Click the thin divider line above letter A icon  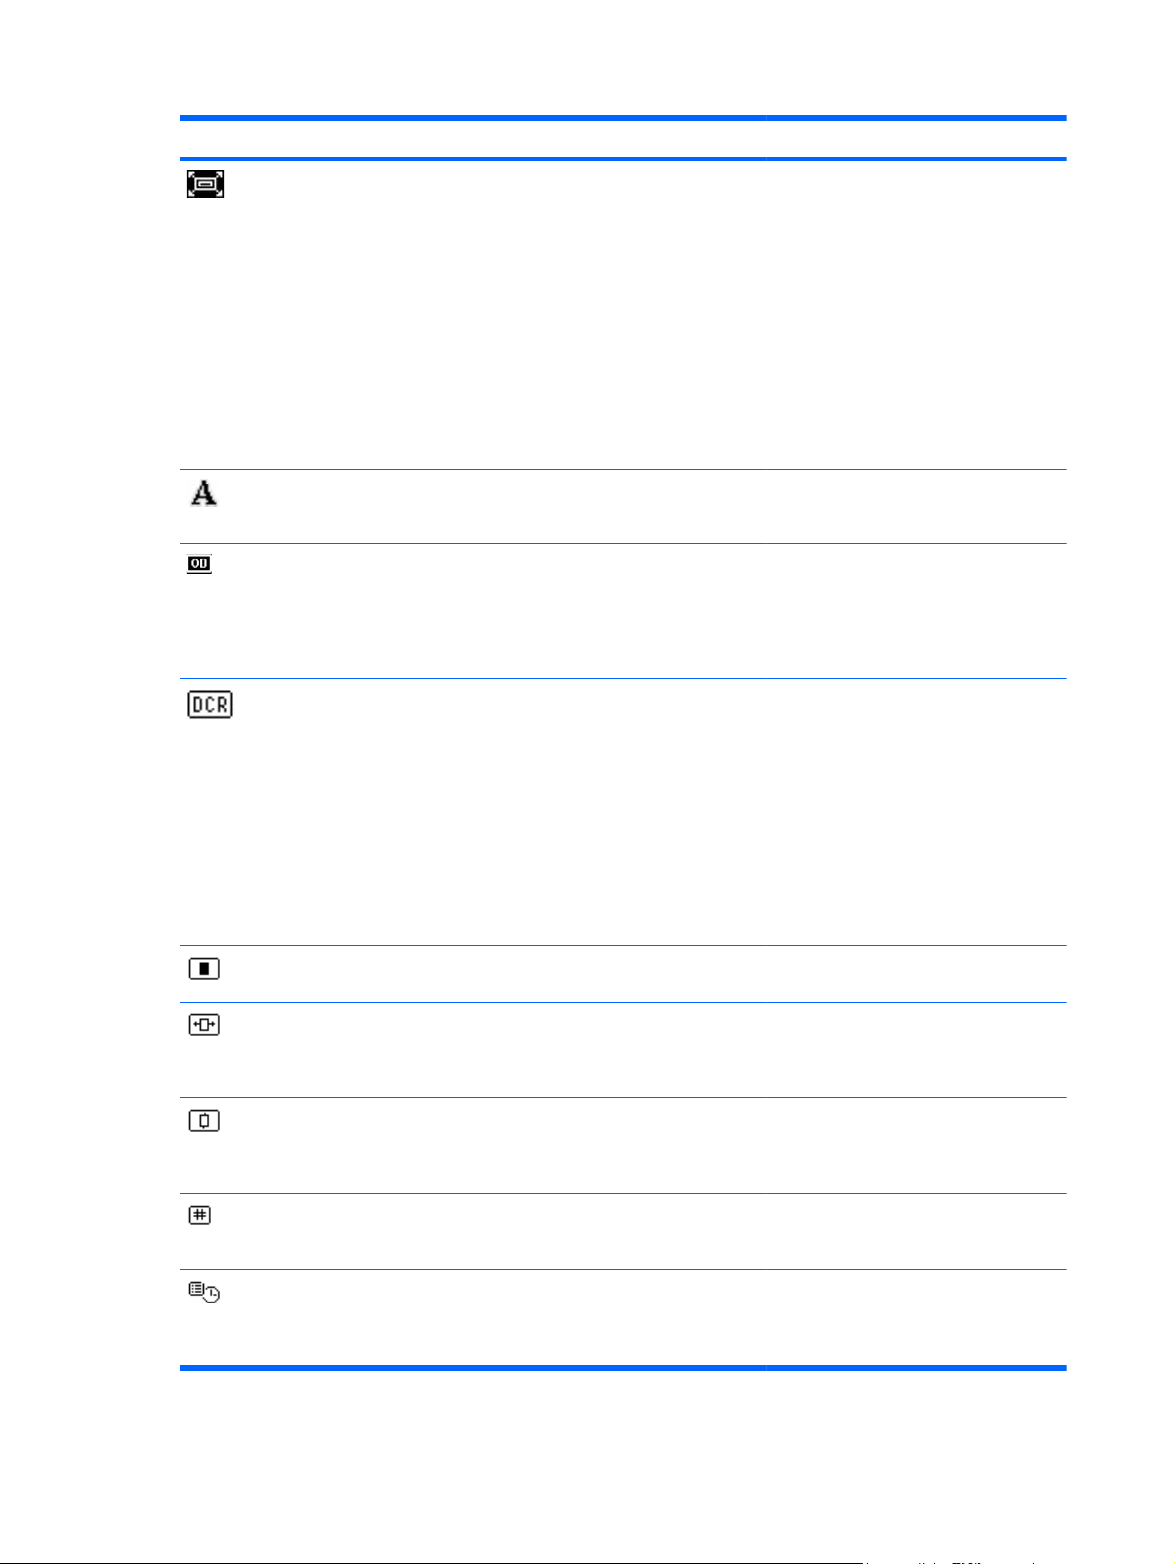tap(623, 470)
